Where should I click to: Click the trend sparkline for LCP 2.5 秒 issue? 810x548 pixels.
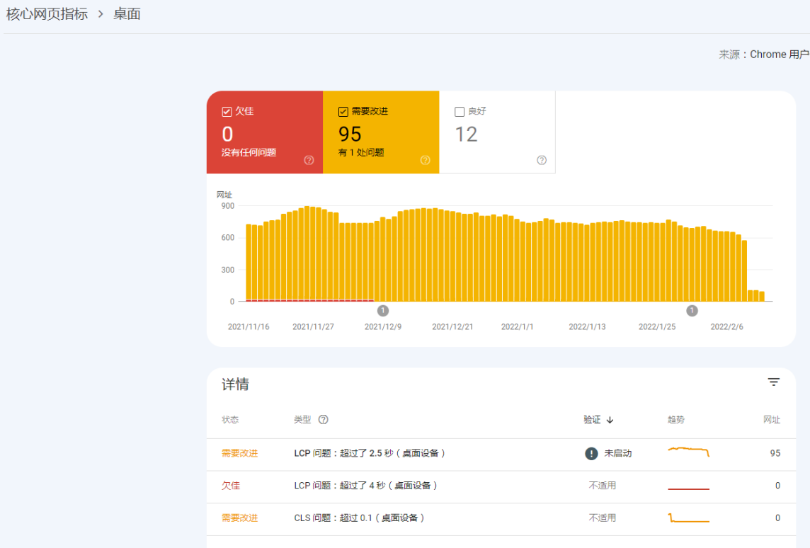coord(688,452)
